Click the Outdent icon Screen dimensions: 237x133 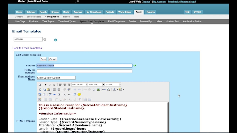click(x=65, y=90)
